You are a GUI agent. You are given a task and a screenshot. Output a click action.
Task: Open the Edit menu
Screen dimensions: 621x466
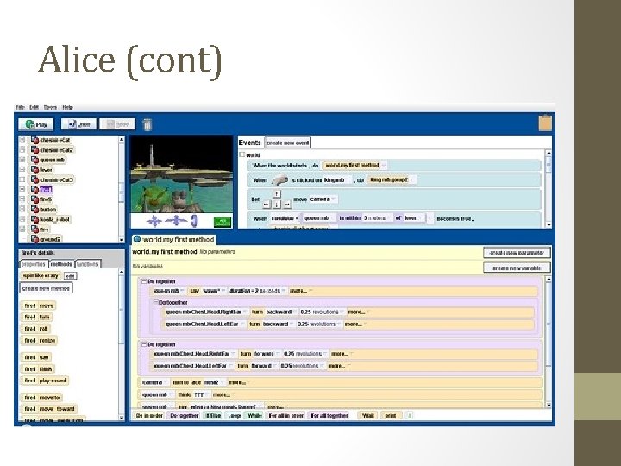point(34,107)
